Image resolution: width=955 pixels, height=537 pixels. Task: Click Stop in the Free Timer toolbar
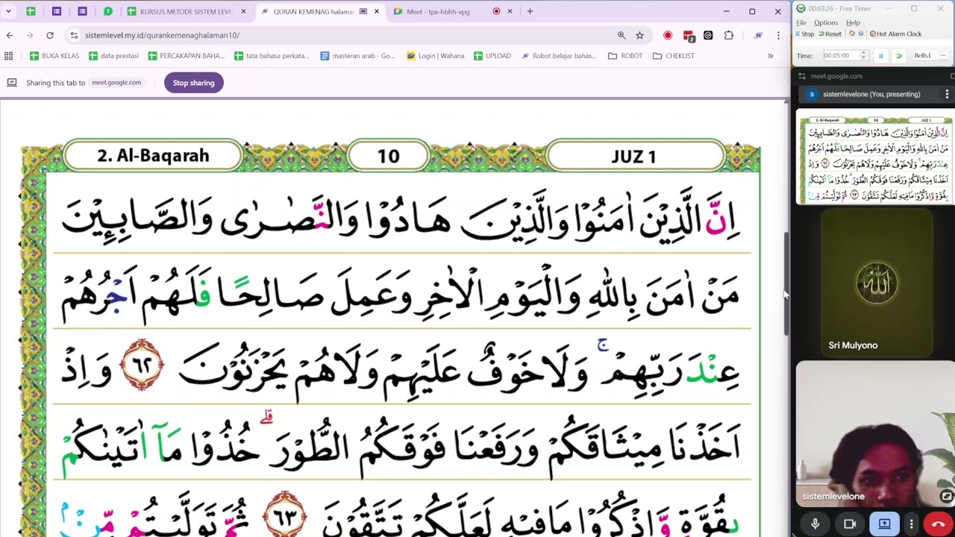(805, 34)
